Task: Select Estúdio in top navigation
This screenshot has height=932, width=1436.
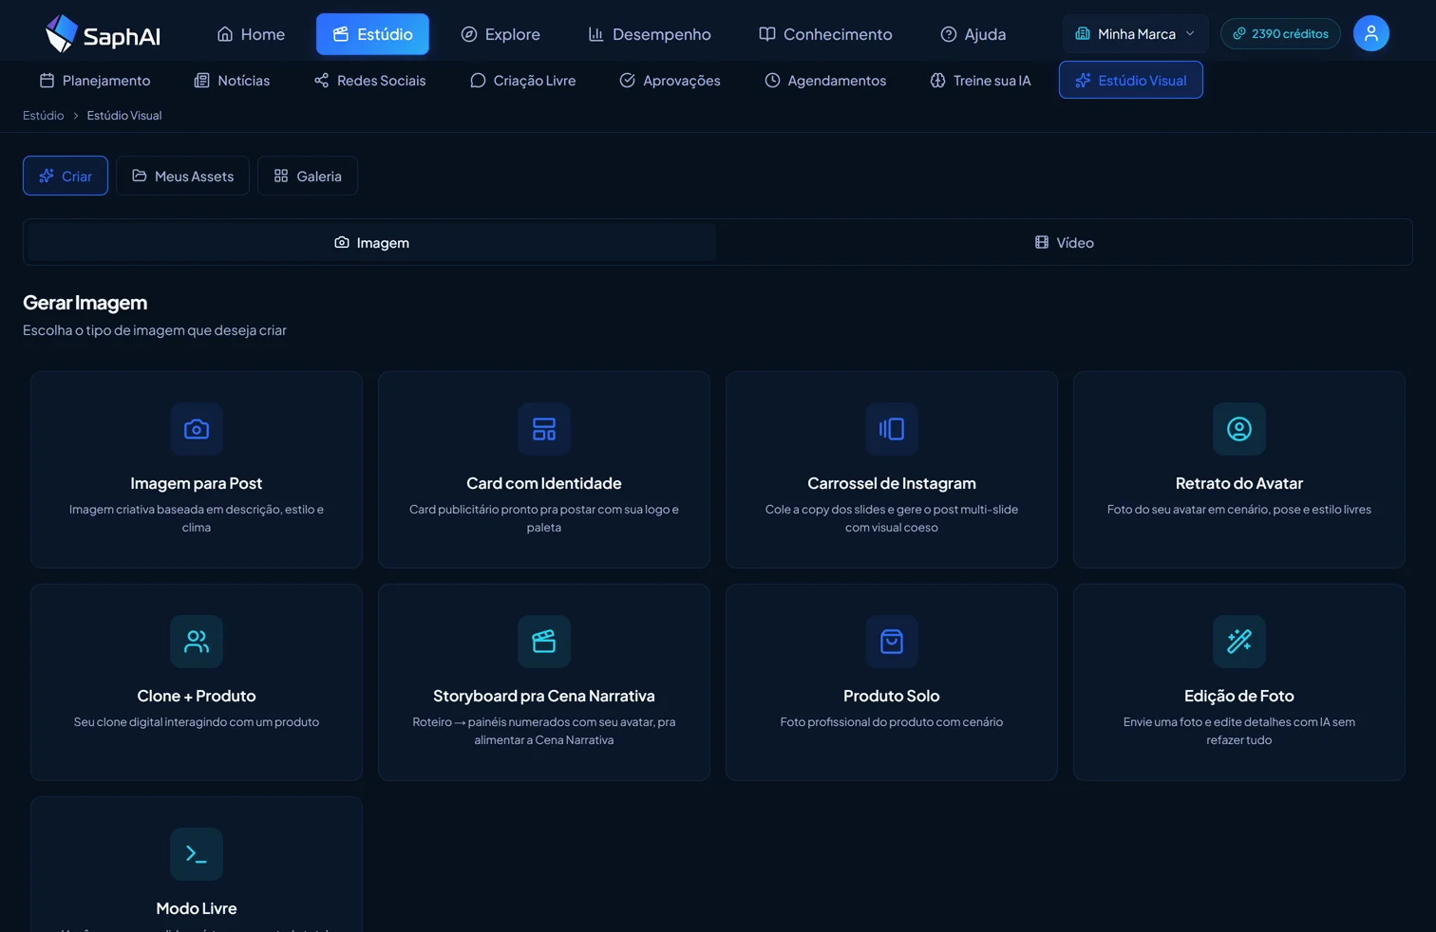Action: coord(372,34)
